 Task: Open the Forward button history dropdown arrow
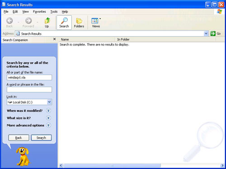[38, 23]
